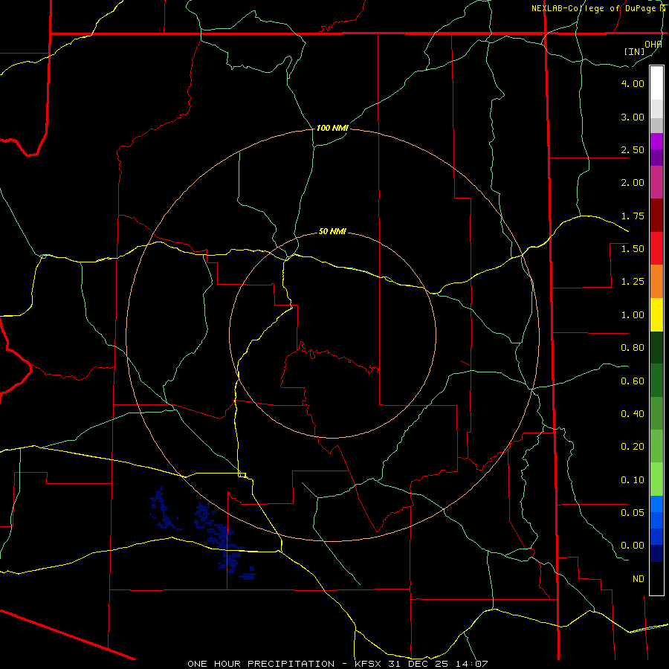
Task: Click the dark red 1.75 legend swatch
Action: point(656,216)
